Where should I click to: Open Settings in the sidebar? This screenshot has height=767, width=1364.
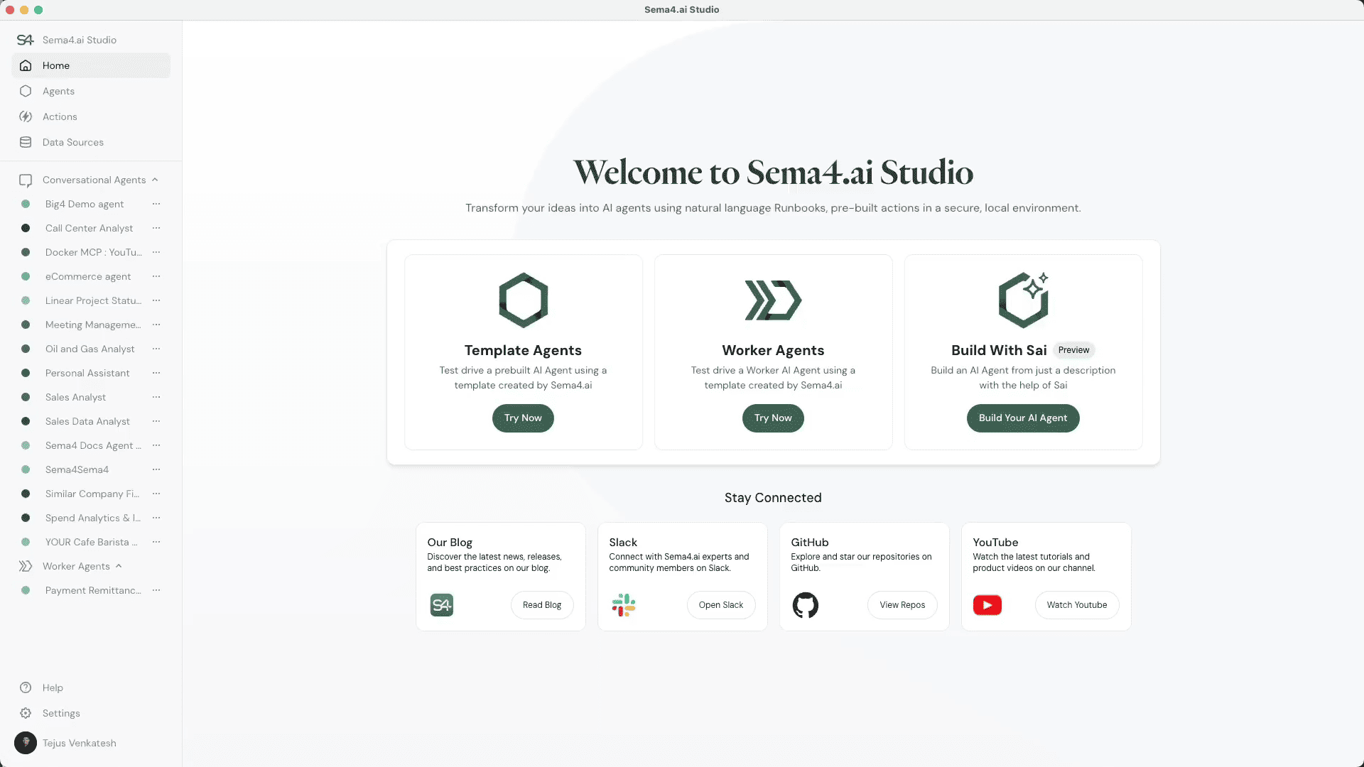61,713
